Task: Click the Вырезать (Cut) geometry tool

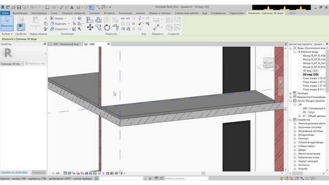Action: tap(58, 24)
